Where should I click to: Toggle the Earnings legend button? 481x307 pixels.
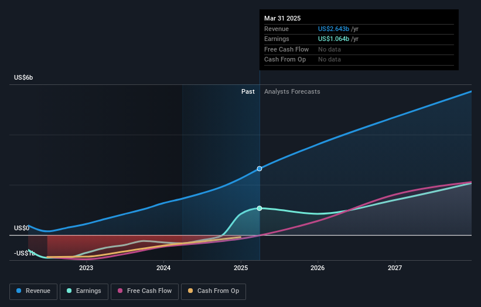tap(84, 291)
